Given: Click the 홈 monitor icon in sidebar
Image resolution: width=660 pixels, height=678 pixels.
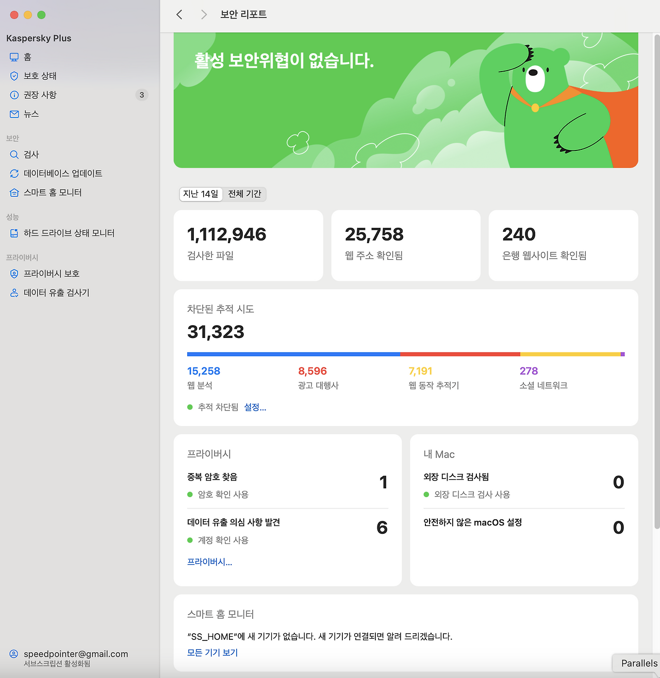Looking at the screenshot, I should coord(14,57).
